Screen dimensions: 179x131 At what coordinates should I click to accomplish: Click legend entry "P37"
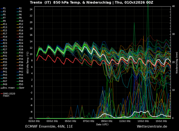pyautogui.click(x=4, y=65)
